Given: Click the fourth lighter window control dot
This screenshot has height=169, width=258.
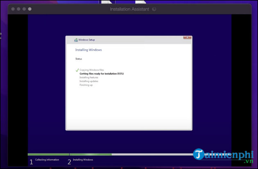Looking at the screenshot, I should click(30, 9).
